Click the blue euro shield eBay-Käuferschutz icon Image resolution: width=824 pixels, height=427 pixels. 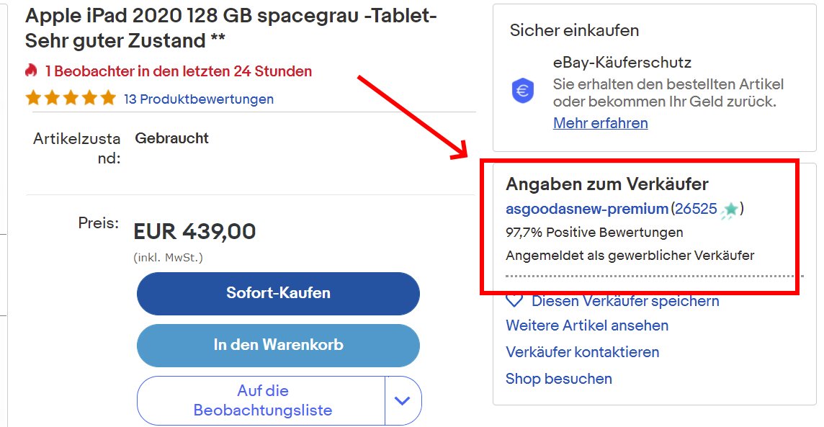521,91
